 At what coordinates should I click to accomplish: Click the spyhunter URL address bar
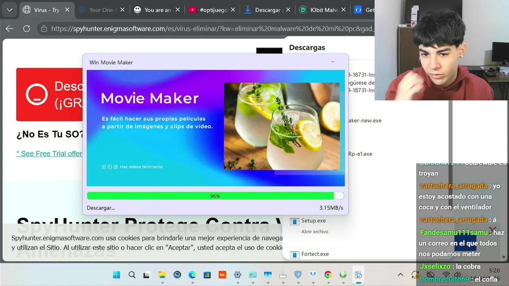(x=212, y=29)
